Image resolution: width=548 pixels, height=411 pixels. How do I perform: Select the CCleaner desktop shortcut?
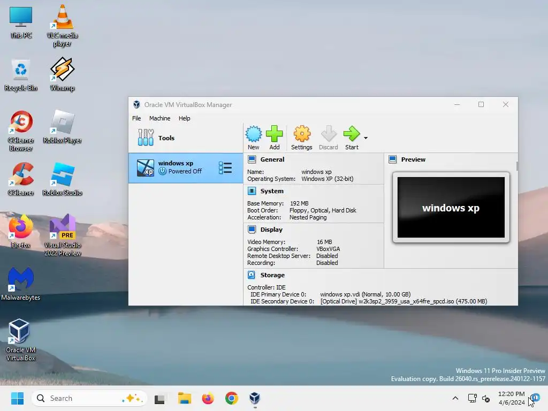[21, 179]
